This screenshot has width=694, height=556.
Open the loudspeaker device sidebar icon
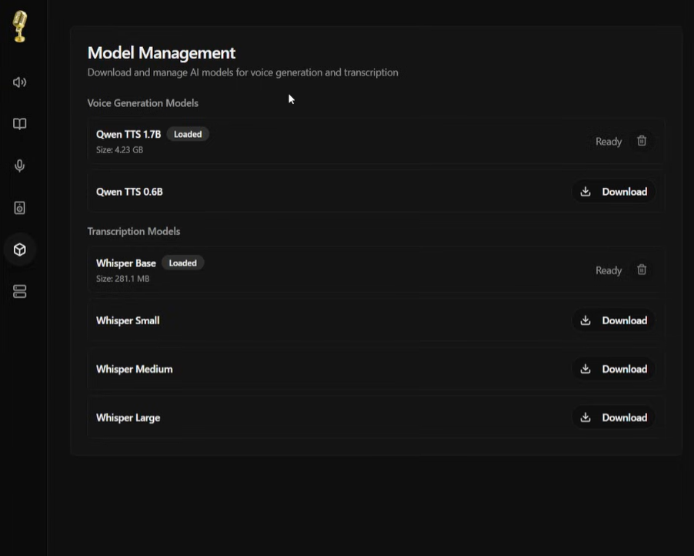pos(20,208)
